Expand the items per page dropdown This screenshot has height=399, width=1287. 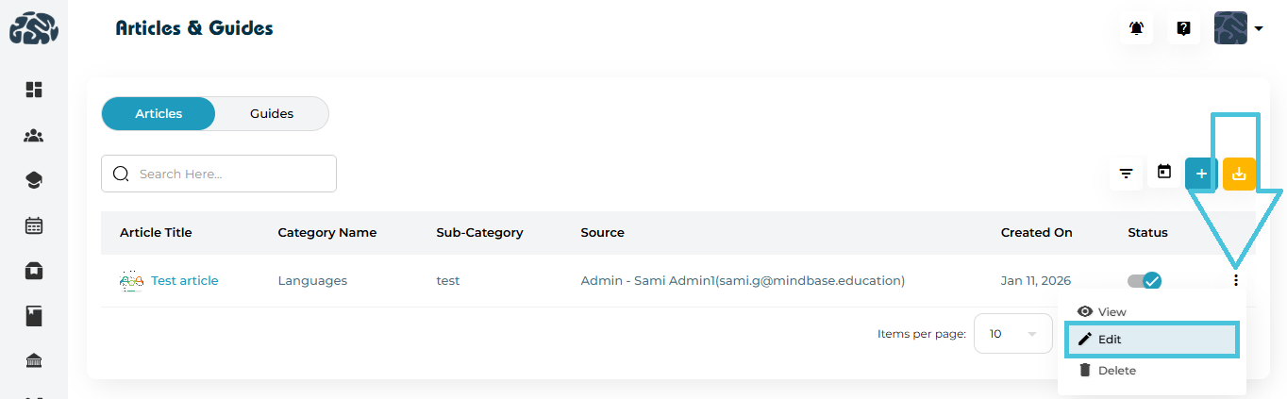point(1012,333)
